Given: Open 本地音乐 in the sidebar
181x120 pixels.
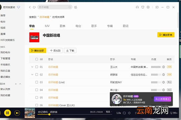Looking at the screenshot, I should click(x=5, y=65).
